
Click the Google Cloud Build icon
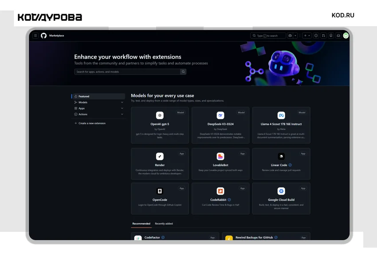(281, 191)
